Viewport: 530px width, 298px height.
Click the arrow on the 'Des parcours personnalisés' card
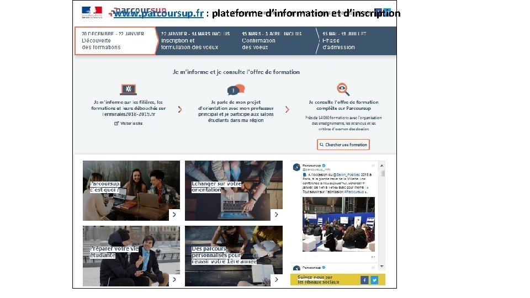pos(277,279)
